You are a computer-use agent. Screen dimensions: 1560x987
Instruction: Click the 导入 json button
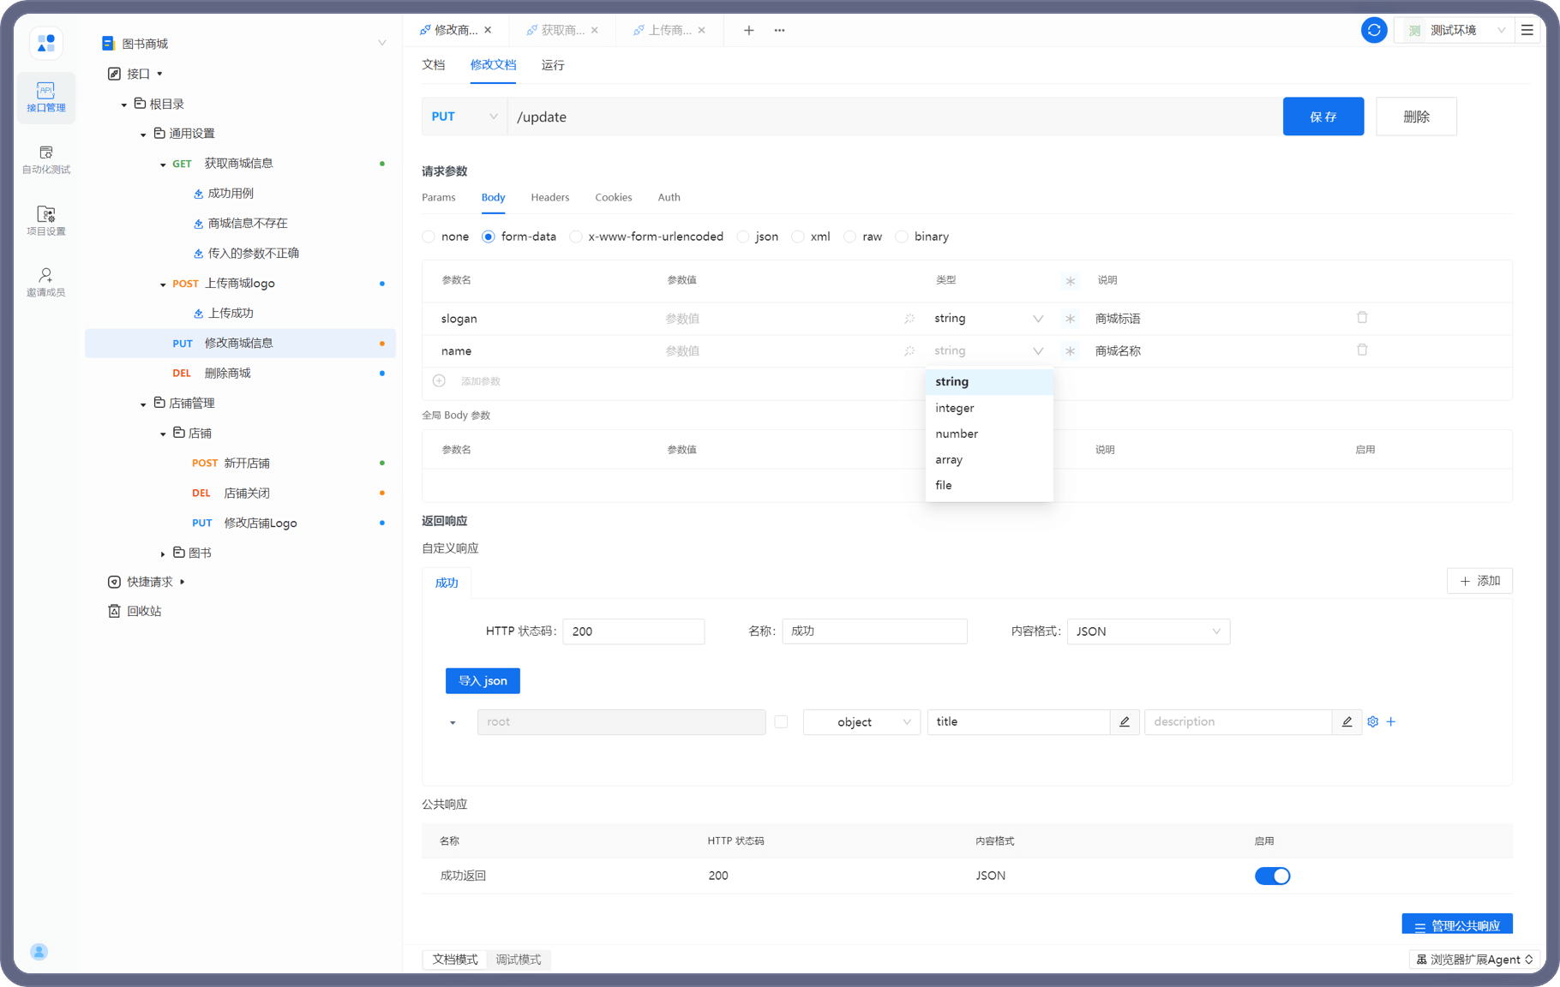pyautogui.click(x=483, y=681)
